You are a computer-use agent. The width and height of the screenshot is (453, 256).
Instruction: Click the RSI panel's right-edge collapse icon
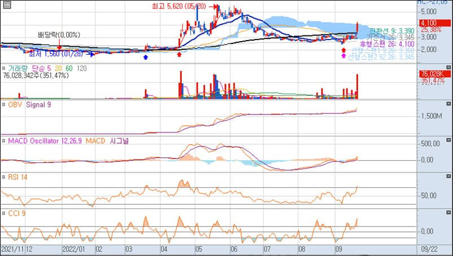point(448,176)
